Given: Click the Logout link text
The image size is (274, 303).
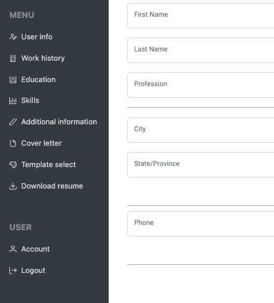Looking at the screenshot, I should point(33,271).
